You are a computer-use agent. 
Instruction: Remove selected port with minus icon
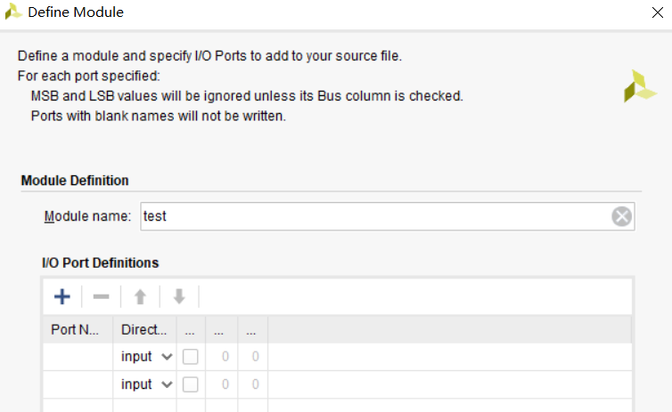click(x=101, y=296)
